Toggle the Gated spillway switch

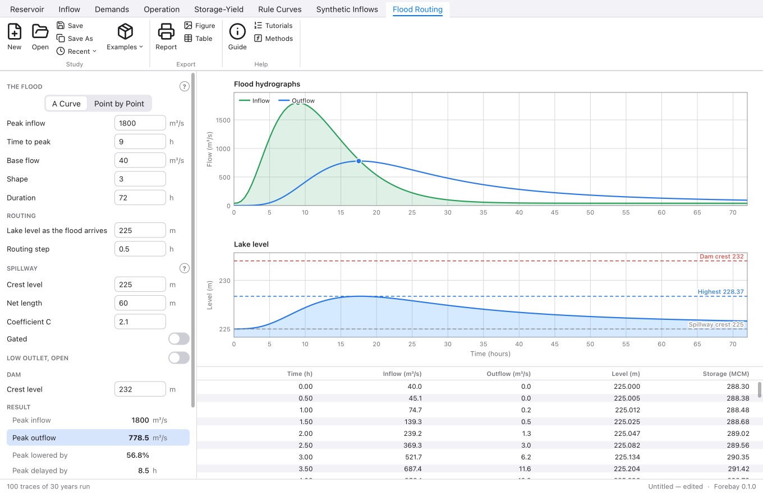[x=179, y=339]
